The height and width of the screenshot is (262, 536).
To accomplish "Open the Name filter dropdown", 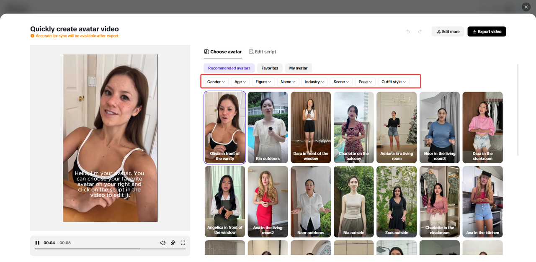I will [288, 82].
